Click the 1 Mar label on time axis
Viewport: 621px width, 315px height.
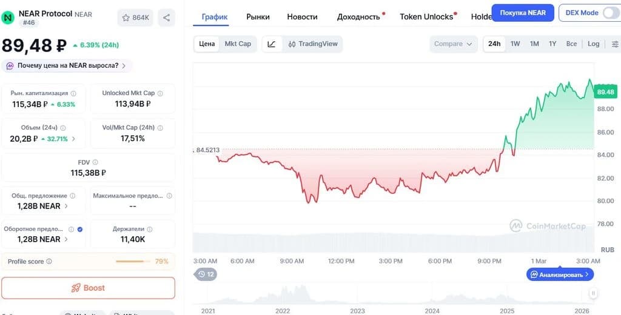(x=539, y=261)
